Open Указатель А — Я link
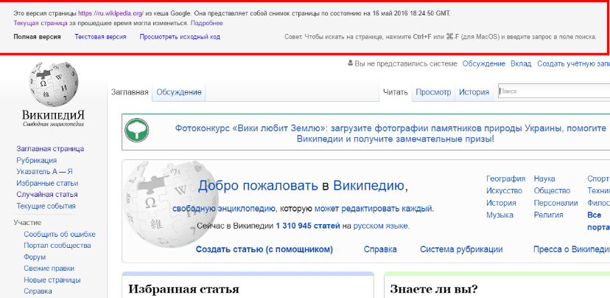 click(44, 172)
